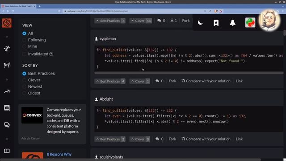This screenshot has height=161, width=286.
Task: Click the Python language badge icon
Action: point(250,23)
